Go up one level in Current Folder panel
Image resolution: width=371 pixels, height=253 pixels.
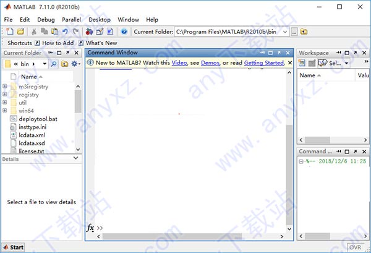[x=64, y=64]
